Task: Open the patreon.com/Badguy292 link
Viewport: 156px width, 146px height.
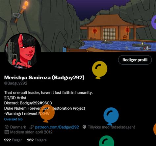Action: tap(57, 127)
